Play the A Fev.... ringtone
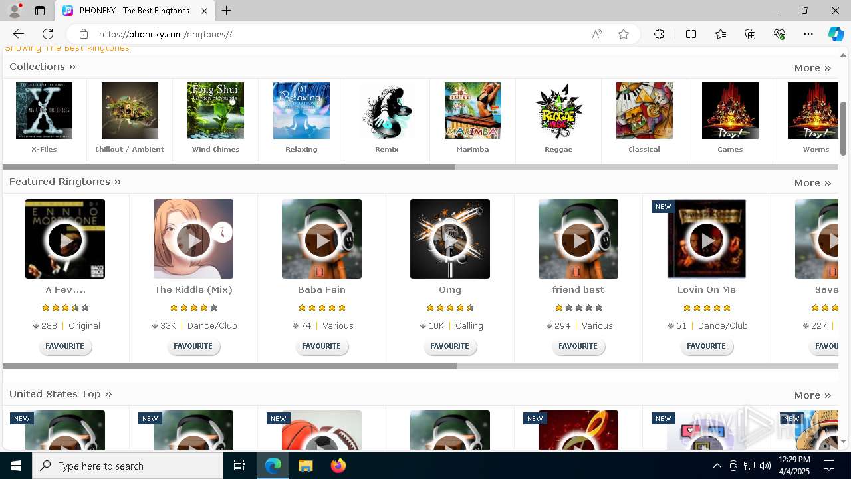Image resolution: width=851 pixels, height=479 pixels. (65, 239)
